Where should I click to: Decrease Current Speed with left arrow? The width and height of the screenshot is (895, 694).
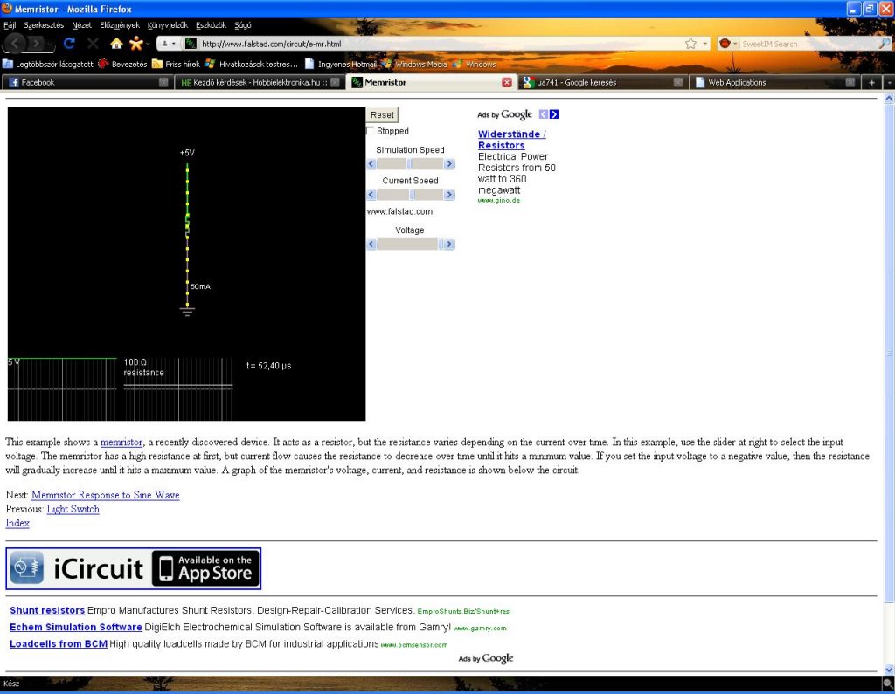click(x=371, y=195)
